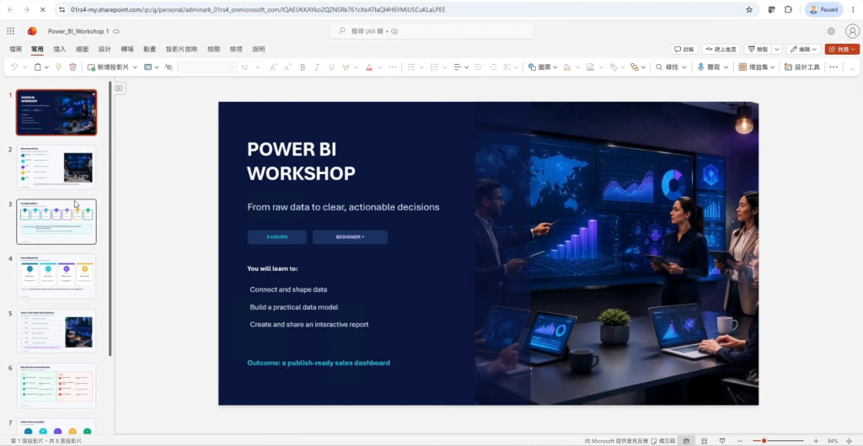Open the 編輯 editing mode dropdown

[803, 49]
